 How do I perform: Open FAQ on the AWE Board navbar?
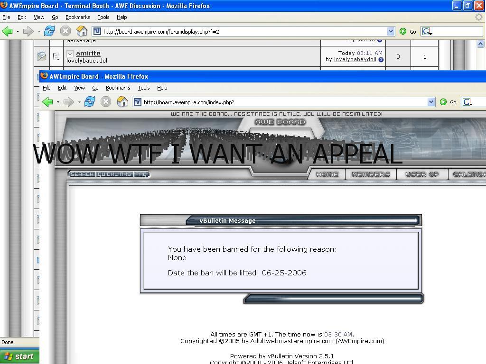click(x=140, y=174)
